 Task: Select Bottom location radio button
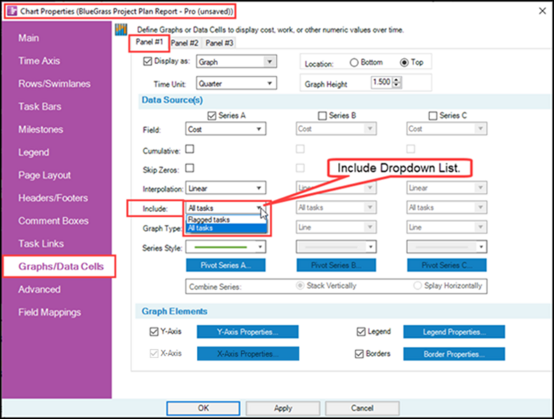[354, 62]
